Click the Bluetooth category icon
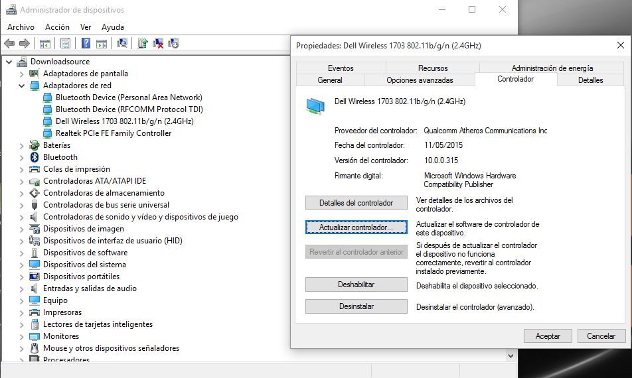Screen dimensions: 632x378 click(35, 157)
